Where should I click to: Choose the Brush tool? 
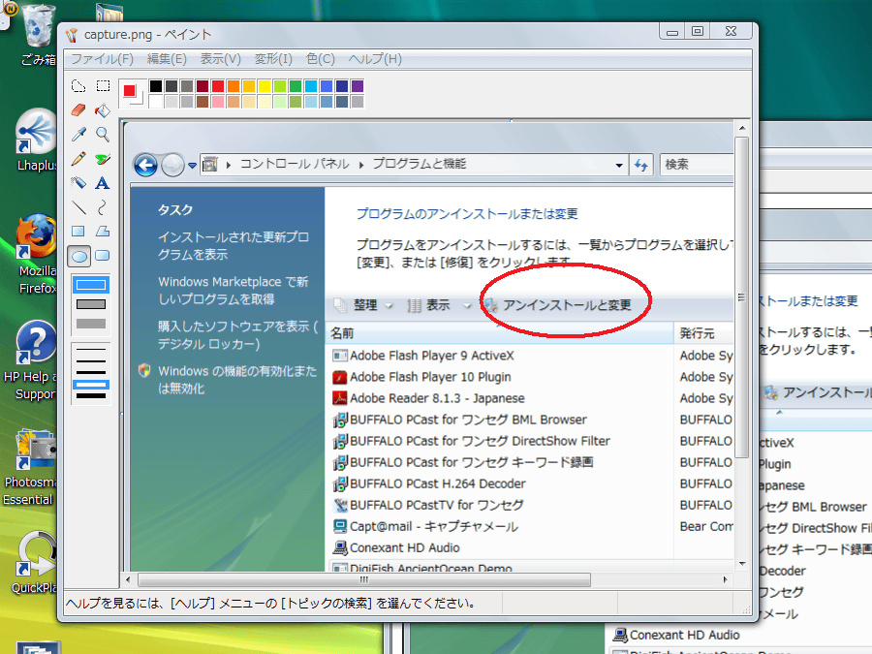click(103, 159)
